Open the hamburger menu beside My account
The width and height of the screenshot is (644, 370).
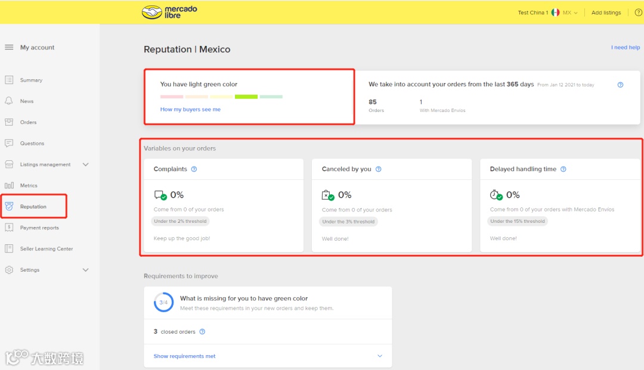9,47
